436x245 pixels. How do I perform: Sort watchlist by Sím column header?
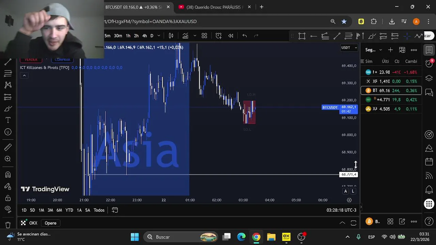(x=369, y=61)
